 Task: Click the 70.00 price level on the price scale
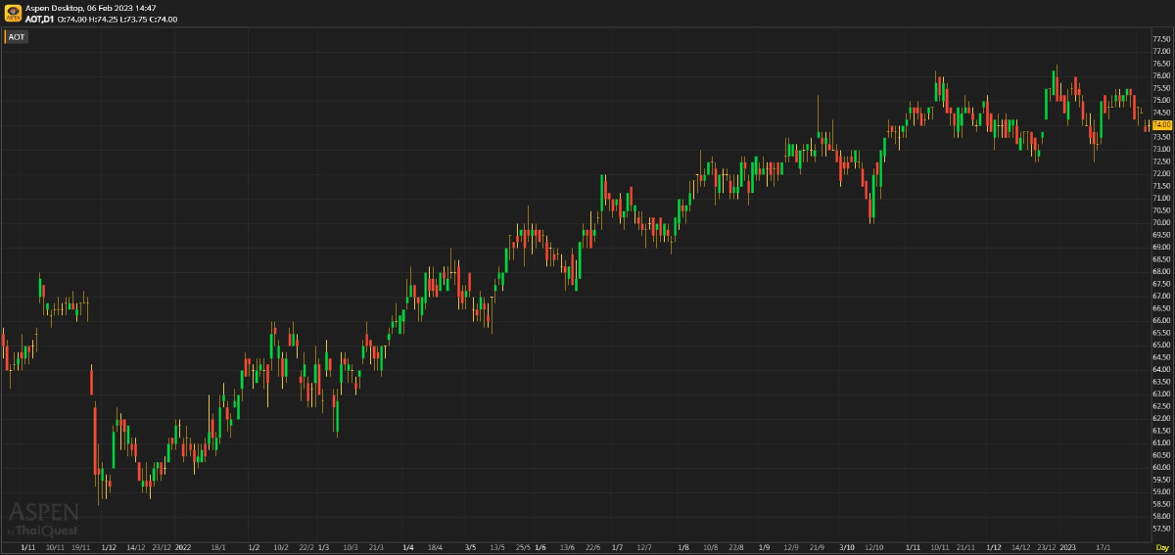[x=1161, y=222]
